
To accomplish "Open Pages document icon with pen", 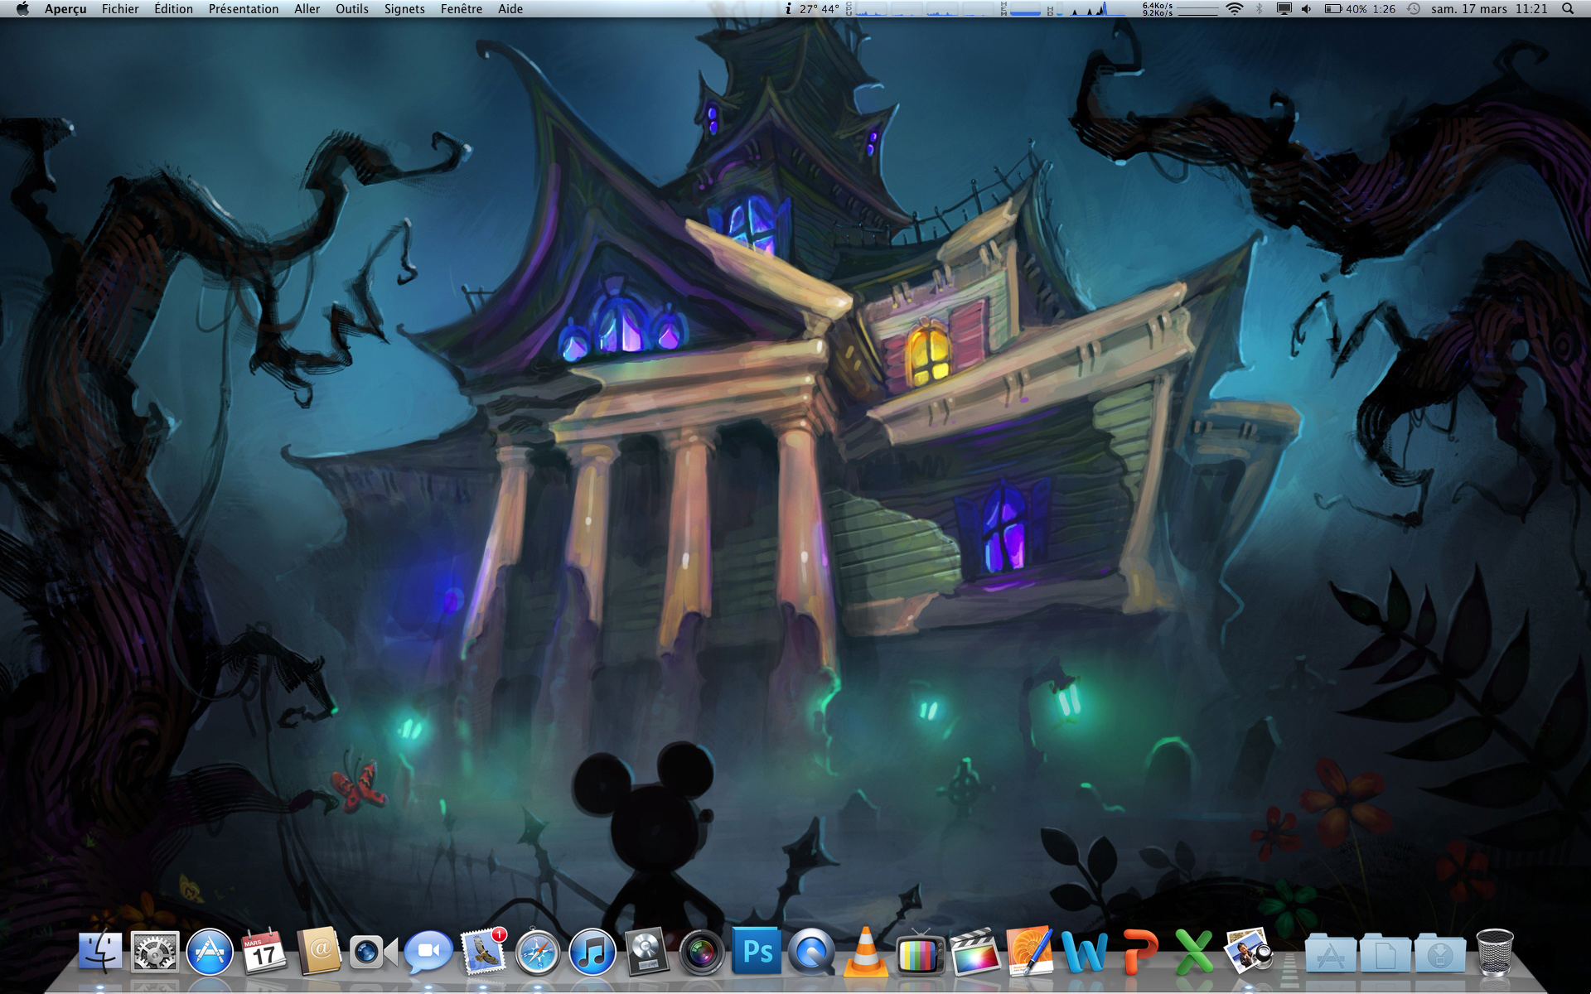I will [x=1030, y=951].
